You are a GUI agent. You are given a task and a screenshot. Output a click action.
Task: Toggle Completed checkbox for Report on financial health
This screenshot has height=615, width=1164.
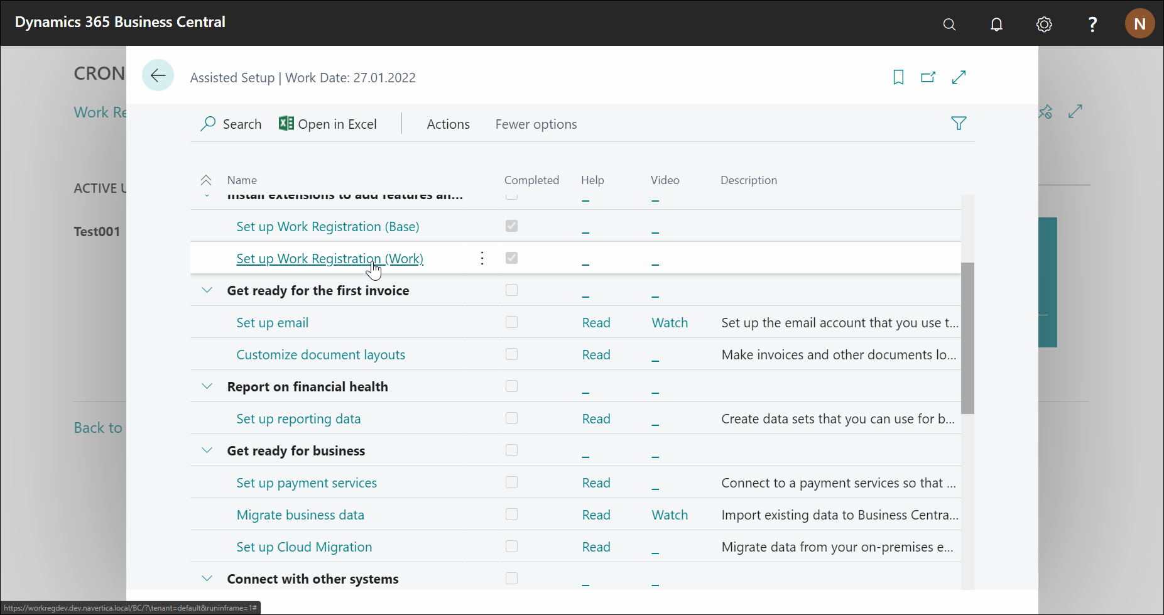point(511,386)
